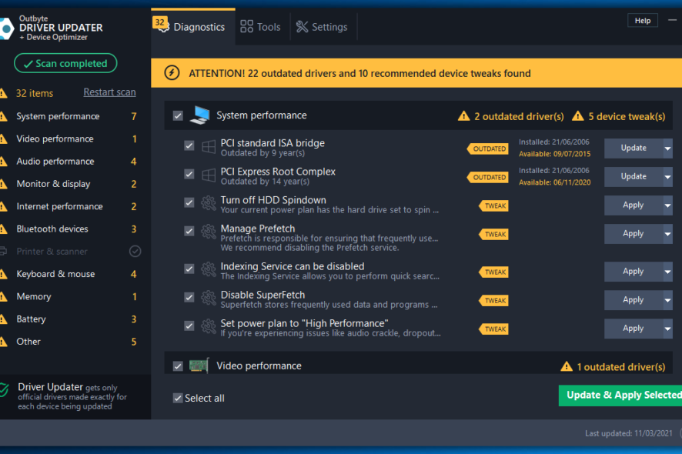Apply the Turn off HDD Spindown tweak
Screen dimensions: 682x454
click(x=634, y=205)
